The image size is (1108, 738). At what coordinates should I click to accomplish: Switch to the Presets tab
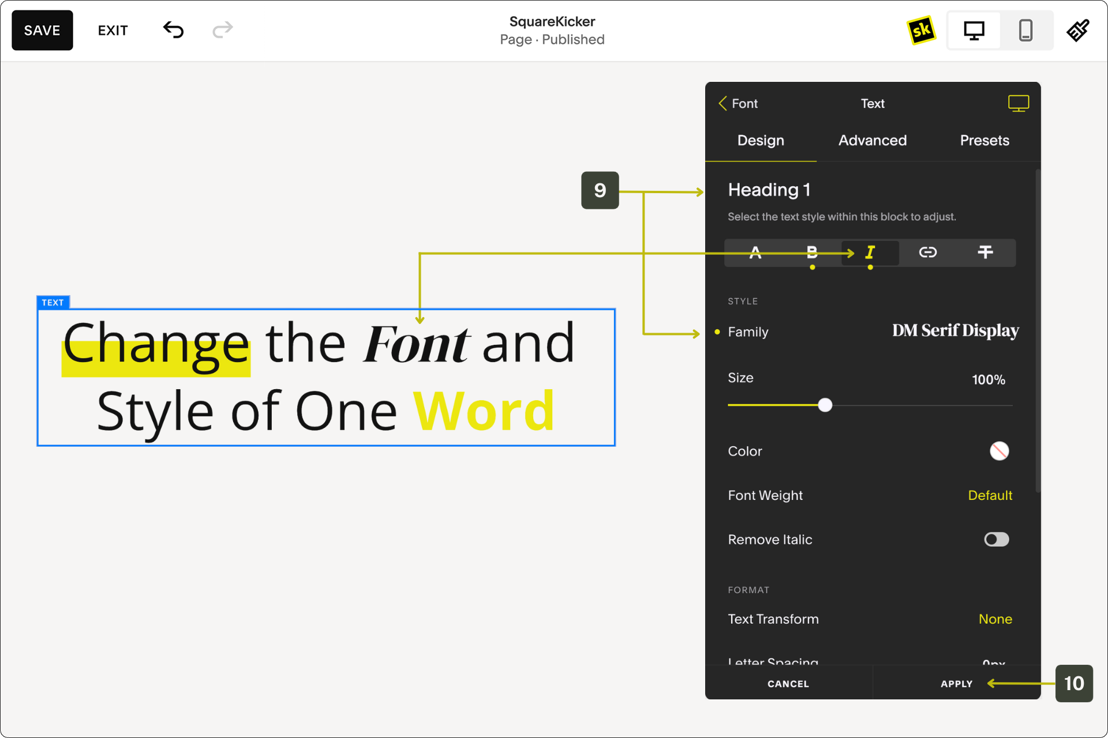tap(984, 141)
